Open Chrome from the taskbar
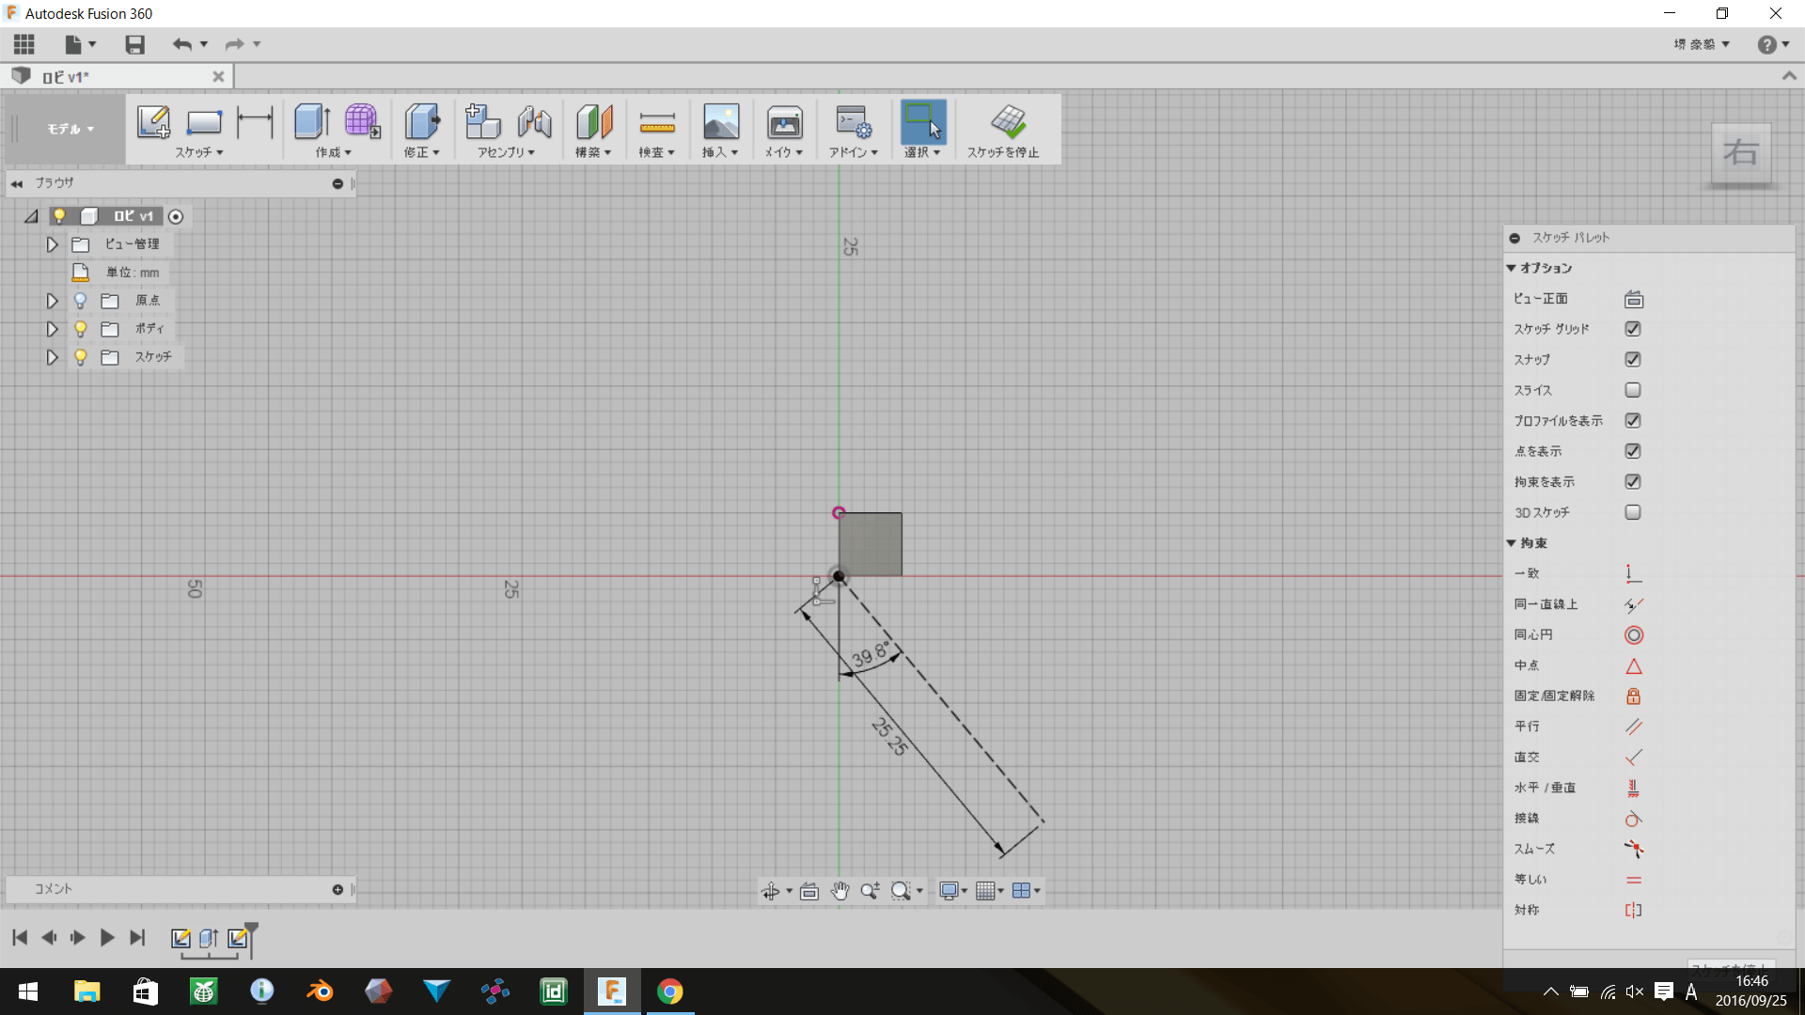1805x1015 pixels. (x=669, y=992)
